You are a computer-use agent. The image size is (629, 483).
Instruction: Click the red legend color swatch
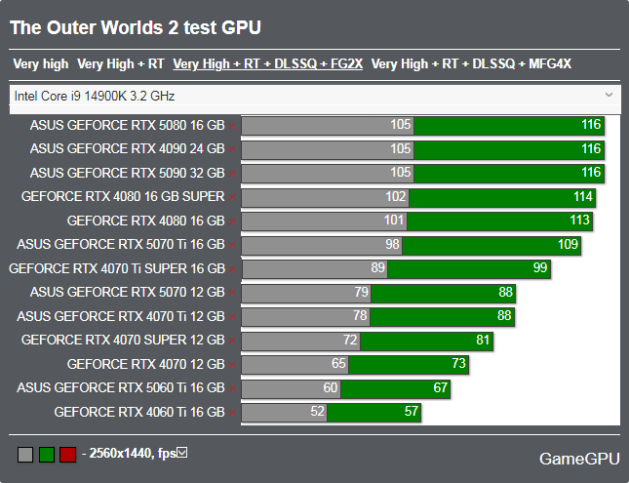click(66, 454)
